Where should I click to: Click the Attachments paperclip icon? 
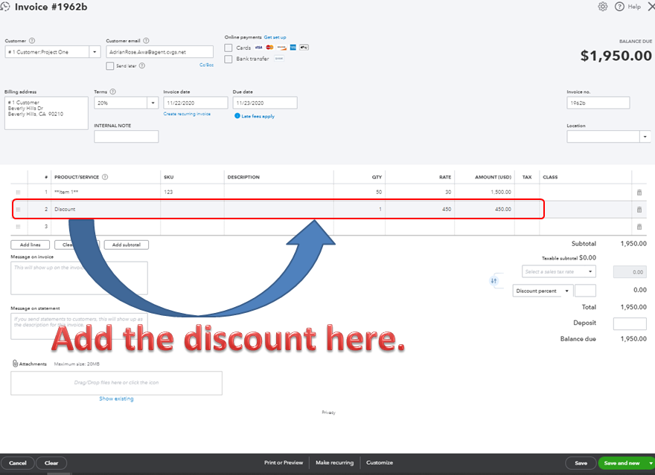tap(15, 363)
